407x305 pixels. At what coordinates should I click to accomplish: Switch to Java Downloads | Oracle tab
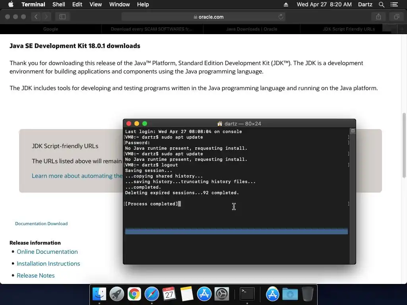tap(252, 29)
